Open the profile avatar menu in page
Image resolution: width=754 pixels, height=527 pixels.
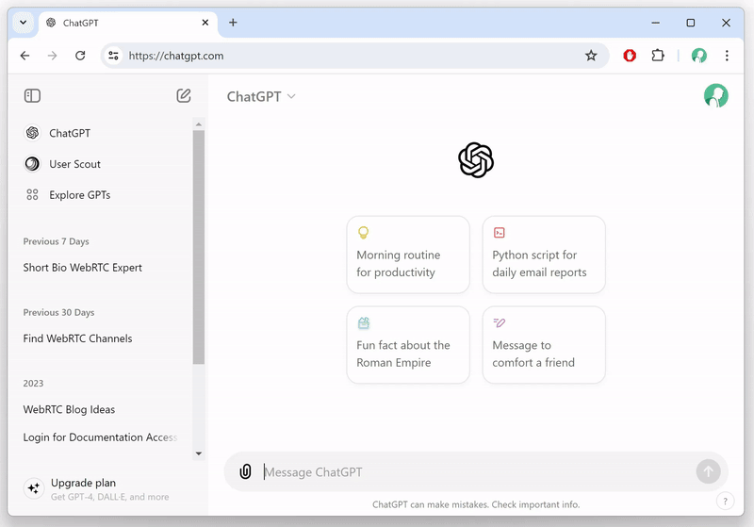coord(716,95)
